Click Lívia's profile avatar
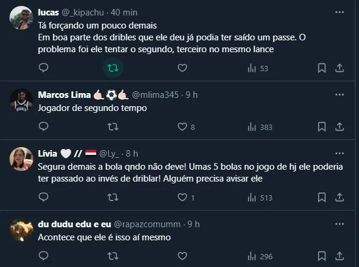Viewport: 359px width, 267px height. [x=21, y=158]
